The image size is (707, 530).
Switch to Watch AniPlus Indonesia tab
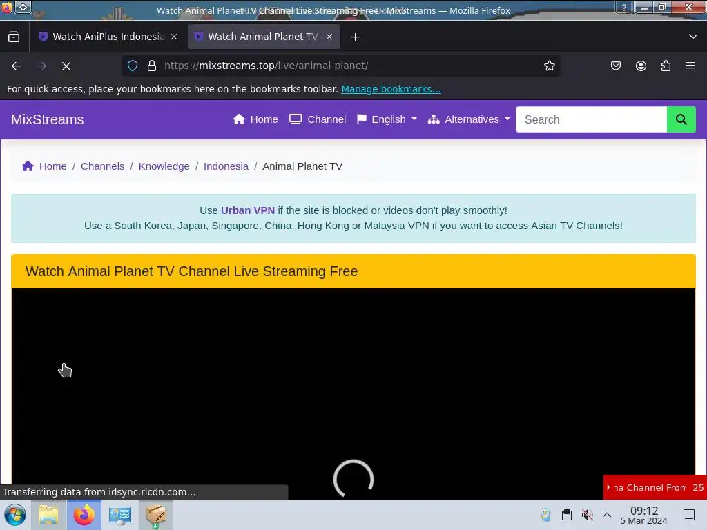point(108,37)
